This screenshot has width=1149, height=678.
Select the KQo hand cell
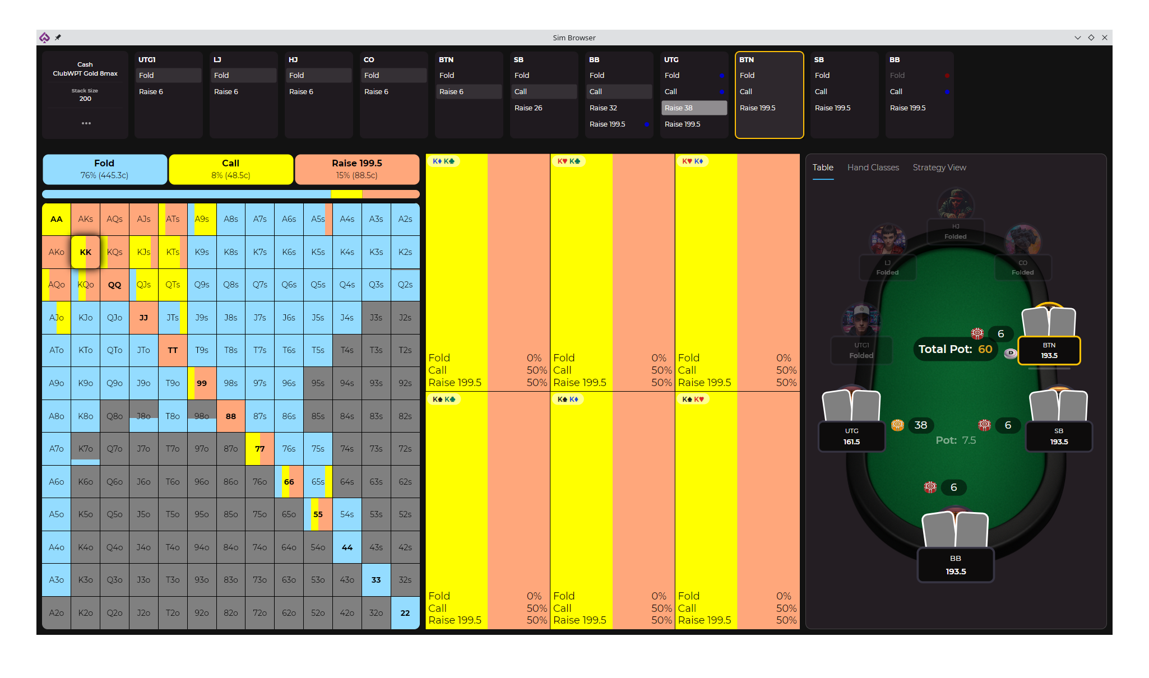pos(86,285)
